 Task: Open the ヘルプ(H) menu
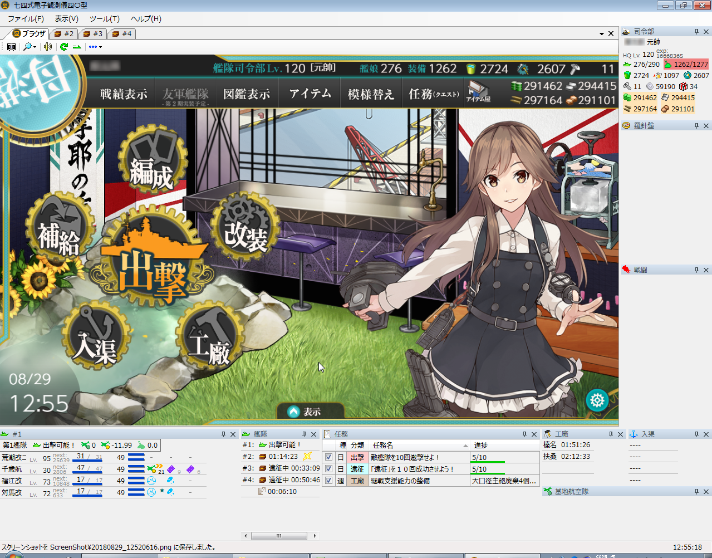pos(146,18)
